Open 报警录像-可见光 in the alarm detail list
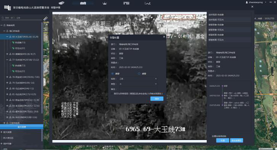Viewport: 277px width, 150px height. tap(229, 30)
